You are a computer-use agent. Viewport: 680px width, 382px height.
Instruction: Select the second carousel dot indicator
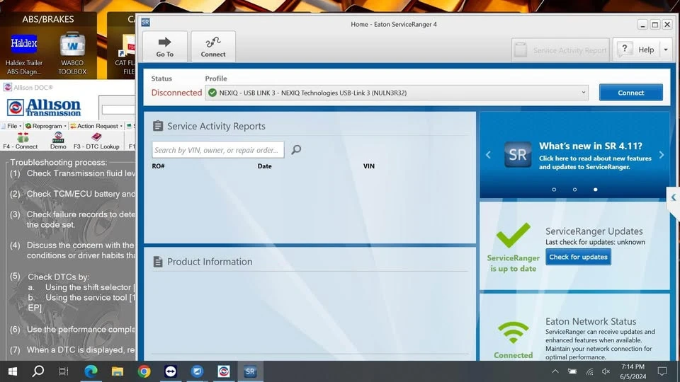[574, 190]
